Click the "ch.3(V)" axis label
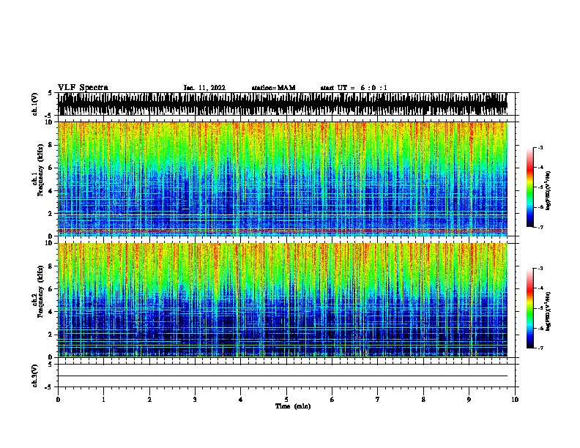 click(35, 376)
